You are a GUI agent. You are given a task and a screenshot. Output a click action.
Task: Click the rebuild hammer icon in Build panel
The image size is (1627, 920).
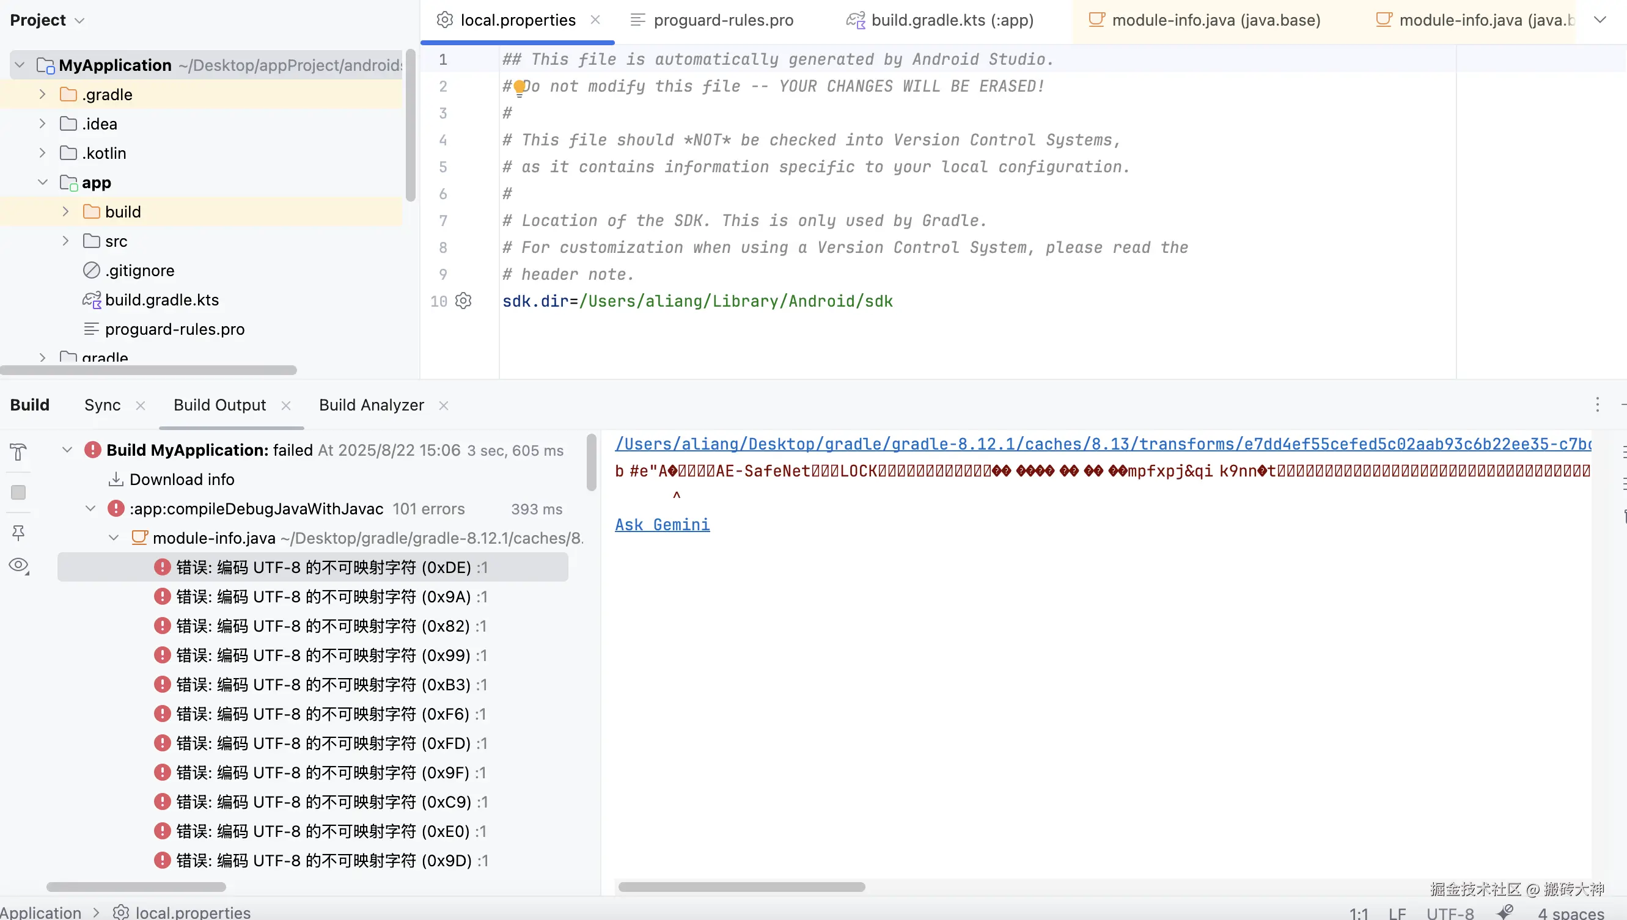18,452
